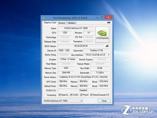Close GPU-Z with the red X
157x118 pixels.
[108, 17]
